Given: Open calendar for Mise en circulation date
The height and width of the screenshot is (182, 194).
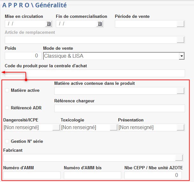Looking at the screenshot, I should click(x=48, y=24).
